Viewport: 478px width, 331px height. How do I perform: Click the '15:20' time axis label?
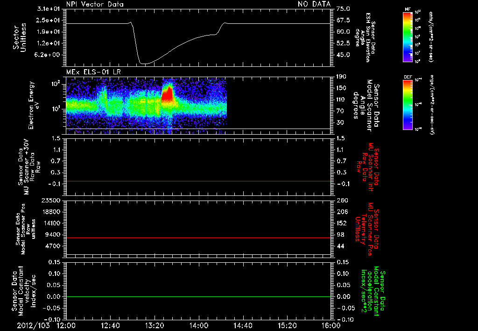287,325
